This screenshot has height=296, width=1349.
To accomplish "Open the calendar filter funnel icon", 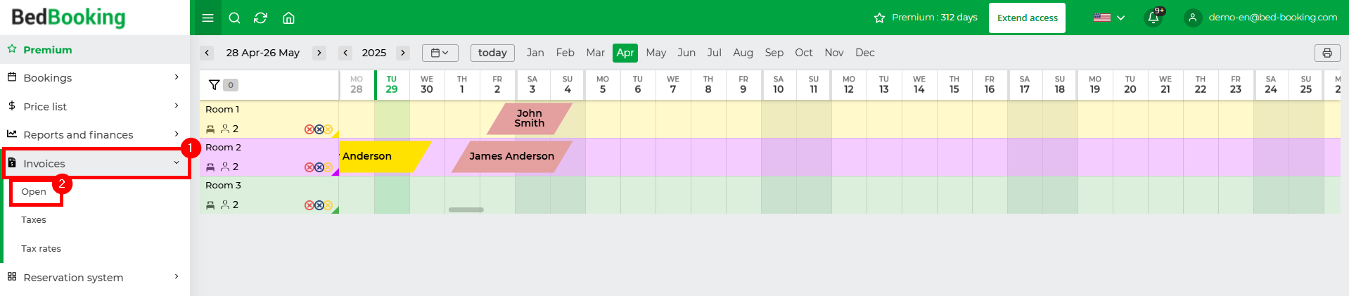I will 215,85.
